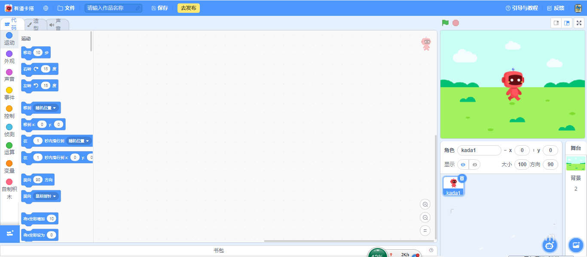Click the 左转 15 度 block
This screenshot has height=257, width=587.
[x=40, y=85]
